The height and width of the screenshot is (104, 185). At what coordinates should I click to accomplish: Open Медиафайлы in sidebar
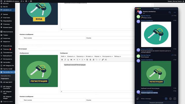click(x=8, y=21)
